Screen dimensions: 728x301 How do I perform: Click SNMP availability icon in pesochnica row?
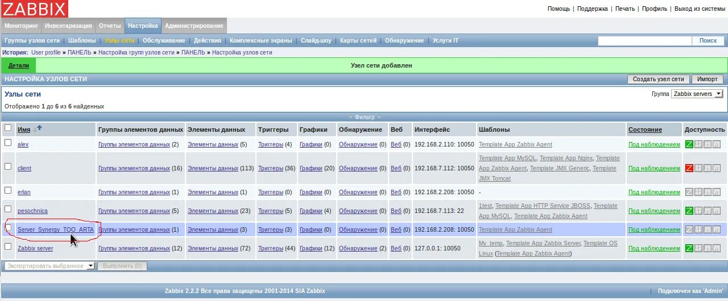coord(698,211)
